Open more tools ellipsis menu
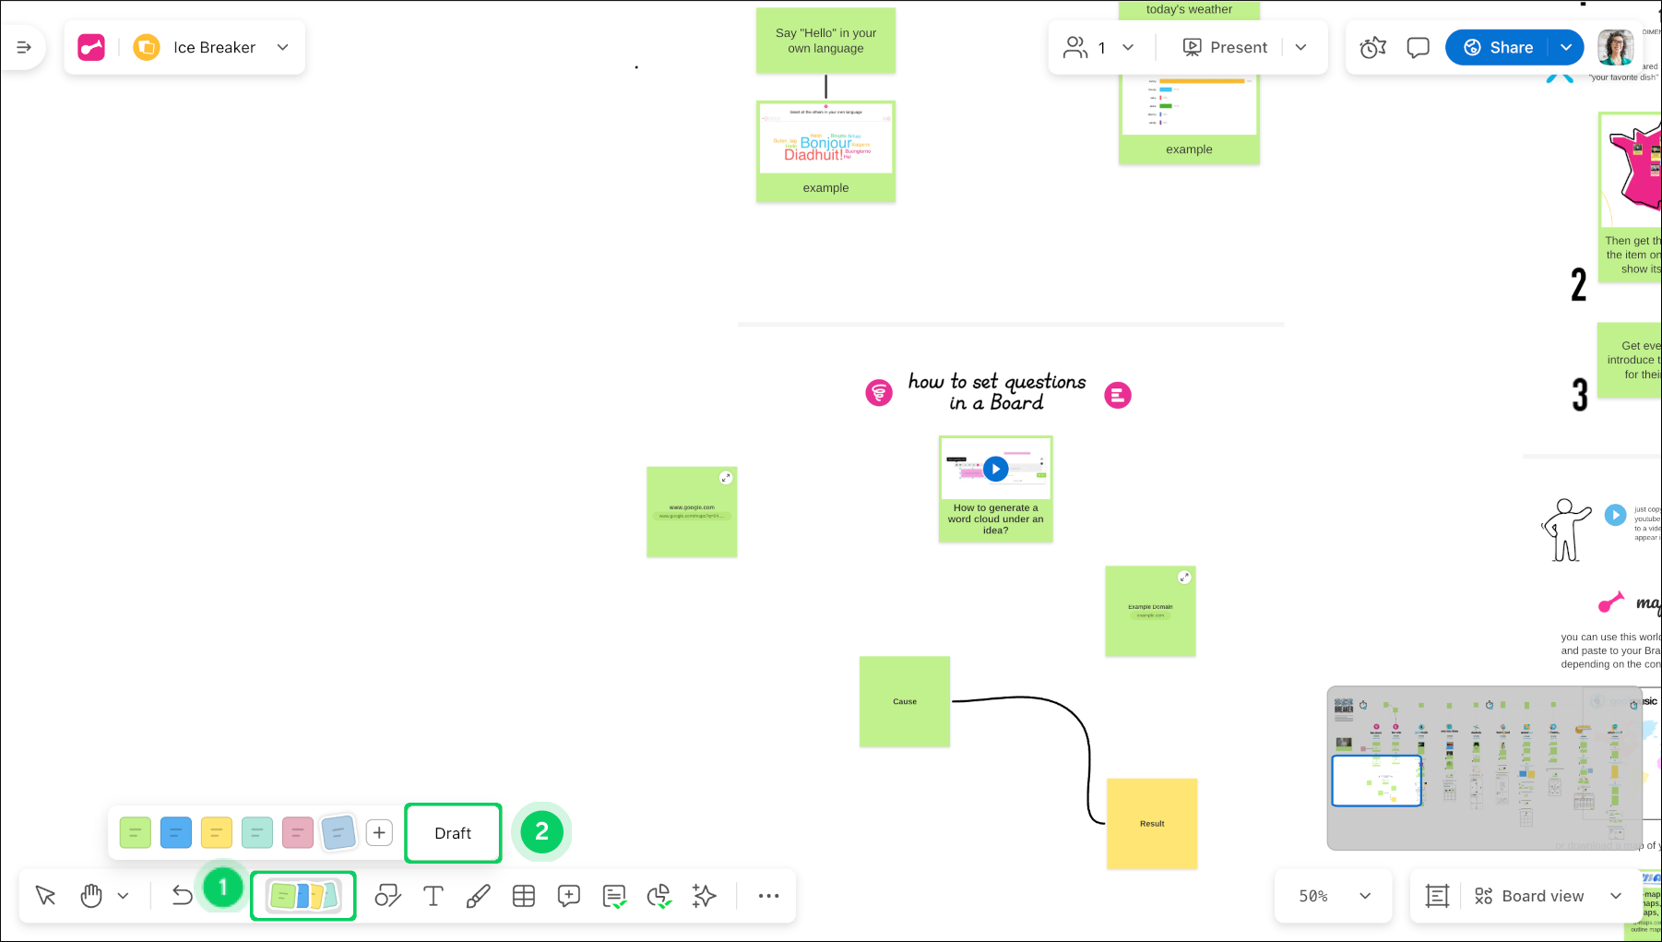 768,896
